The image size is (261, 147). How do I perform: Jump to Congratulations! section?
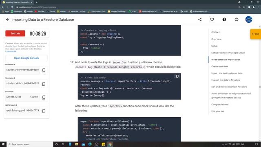220,105
